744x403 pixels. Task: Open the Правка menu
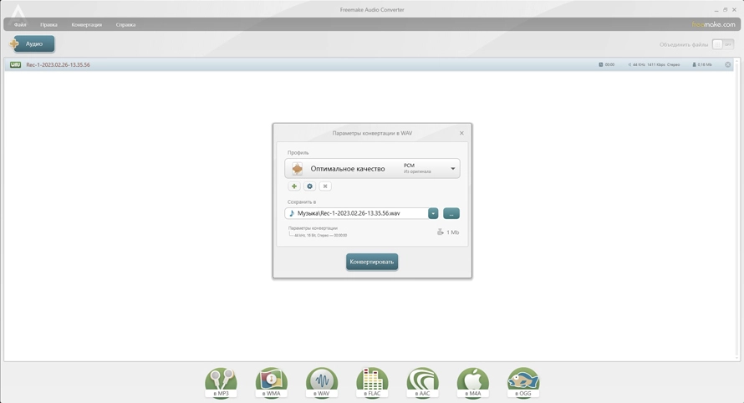click(48, 25)
